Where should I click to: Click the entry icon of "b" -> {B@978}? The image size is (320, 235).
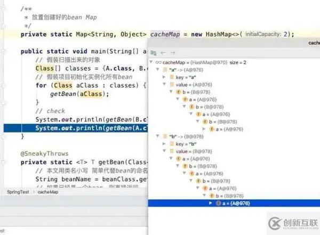(165, 136)
